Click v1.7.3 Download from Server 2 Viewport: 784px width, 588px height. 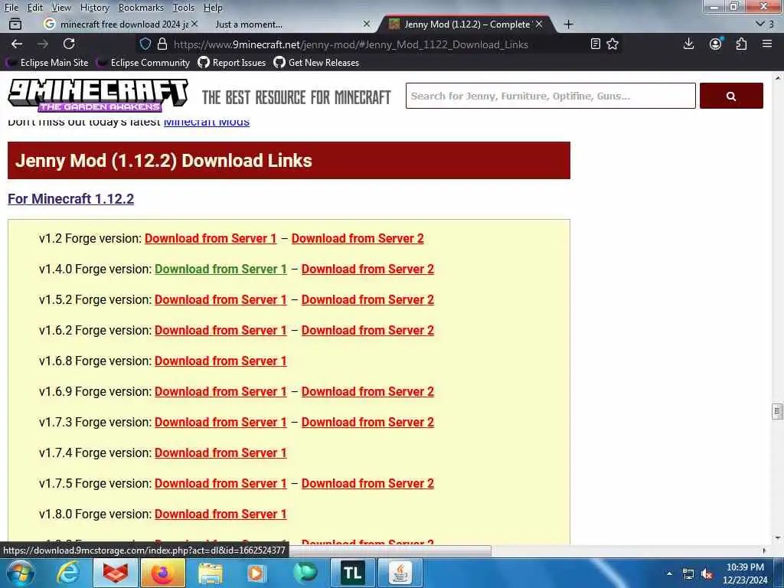[367, 422]
